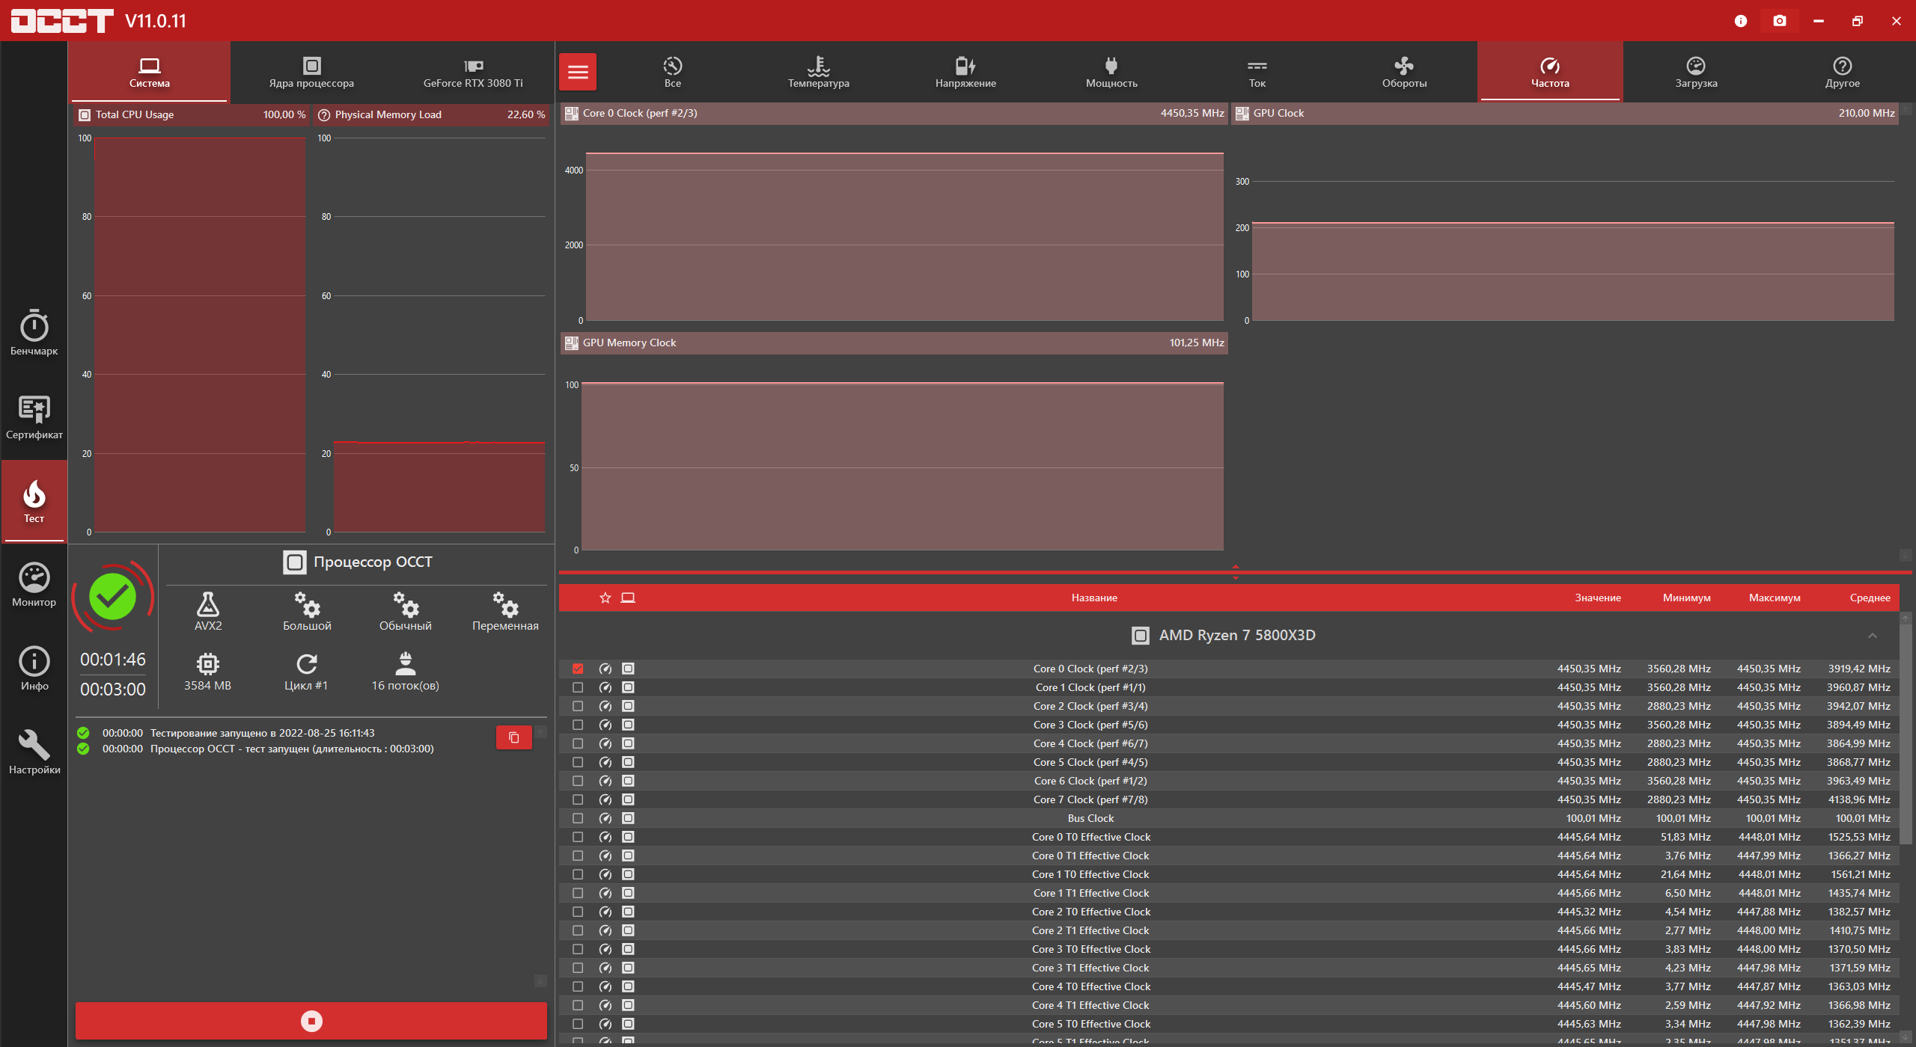
Task: Check the Bus Clock row checkbox
Action: (577, 818)
